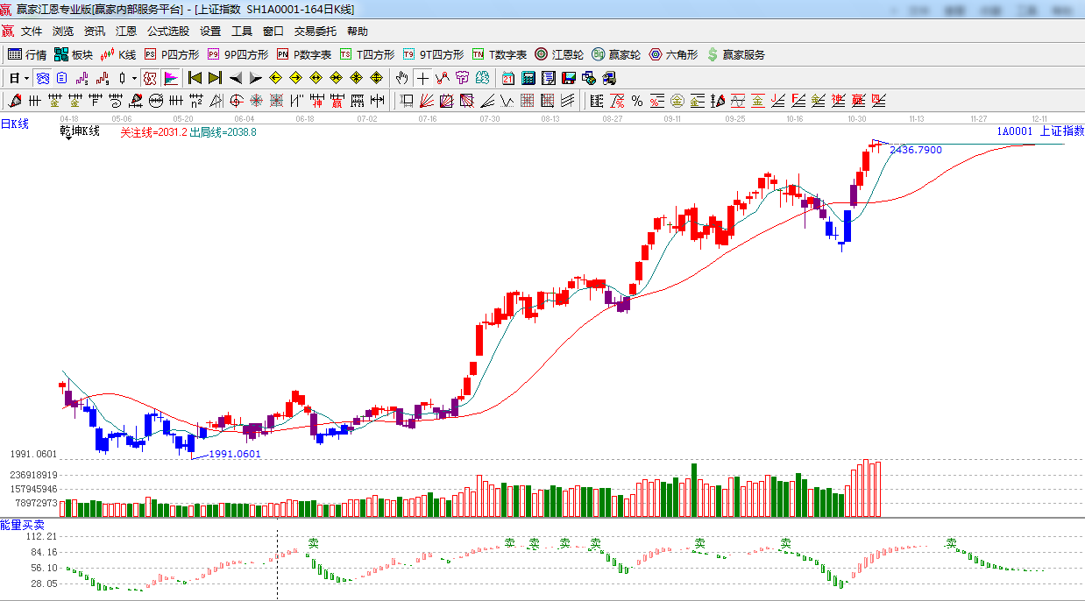Open the 公式选股 menu

(x=167, y=31)
